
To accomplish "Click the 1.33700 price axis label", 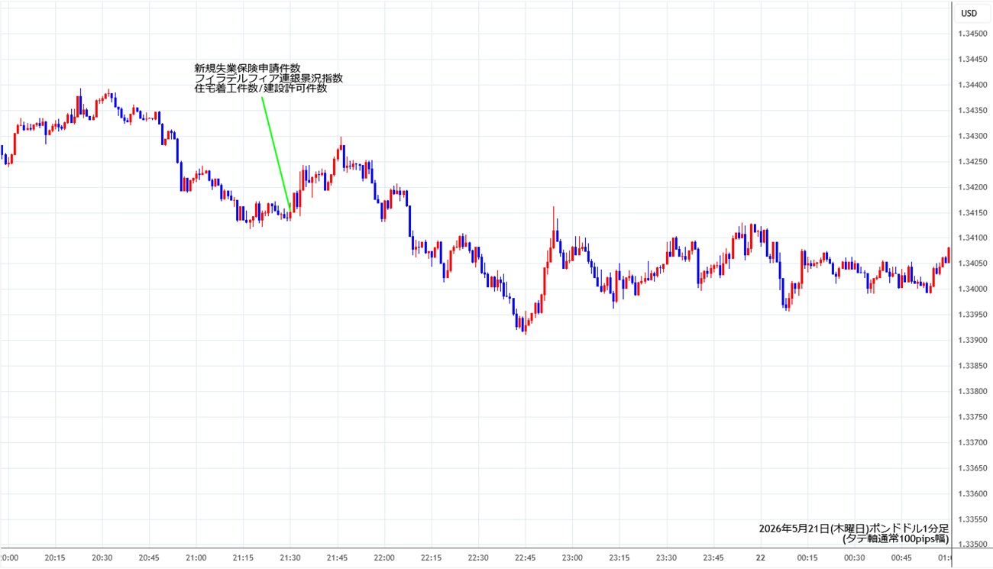I will 972,442.
